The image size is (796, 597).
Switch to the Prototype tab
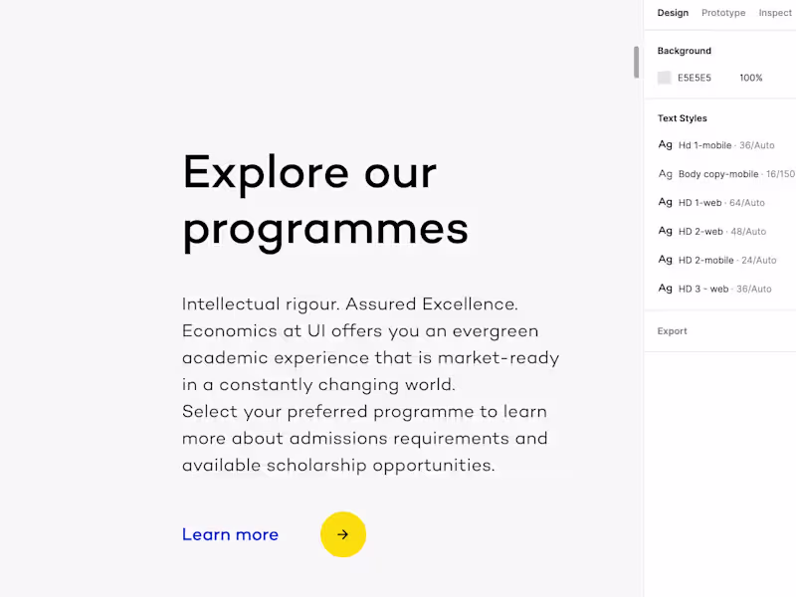pyautogui.click(x=723, y=13)
